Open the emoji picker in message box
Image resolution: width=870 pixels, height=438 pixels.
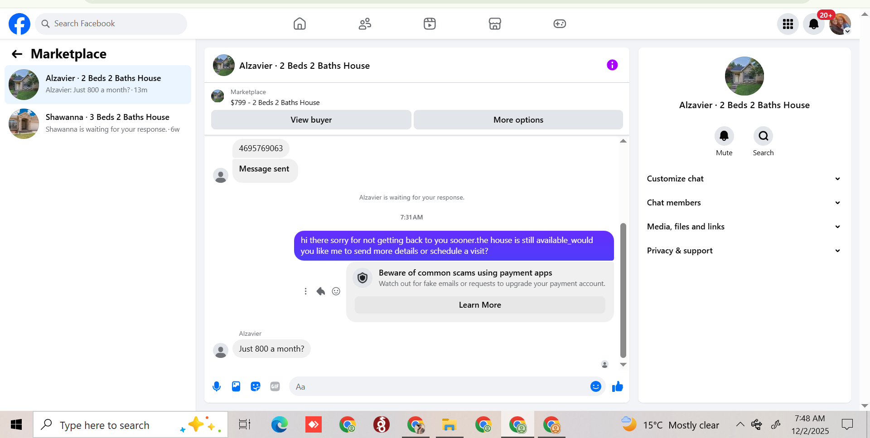tap(596, 386)
